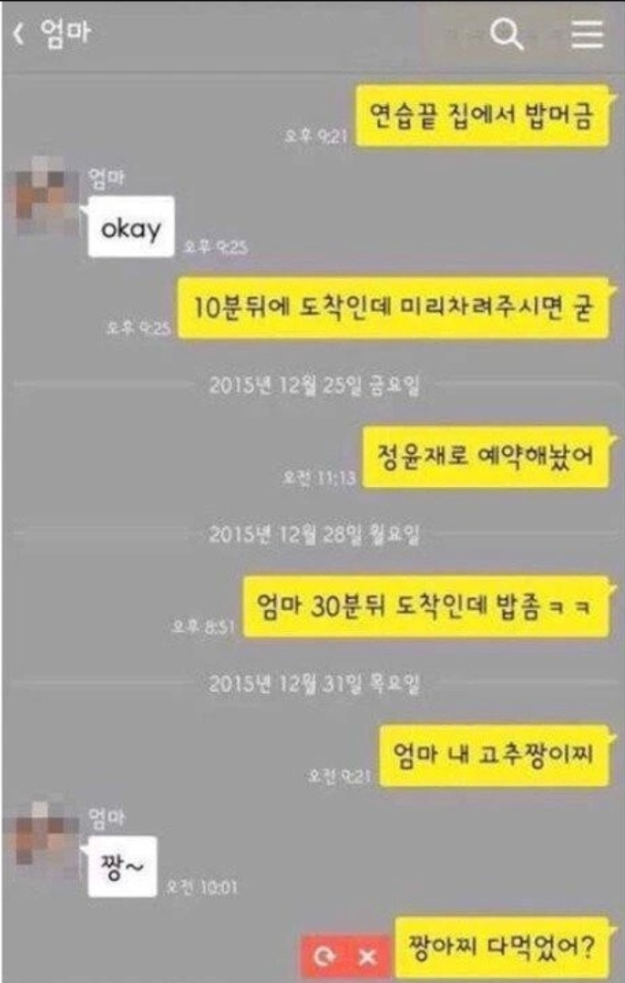Tap the 2015년 12월 31일 date divider
The image size is (625, 983).
point(313,683)
